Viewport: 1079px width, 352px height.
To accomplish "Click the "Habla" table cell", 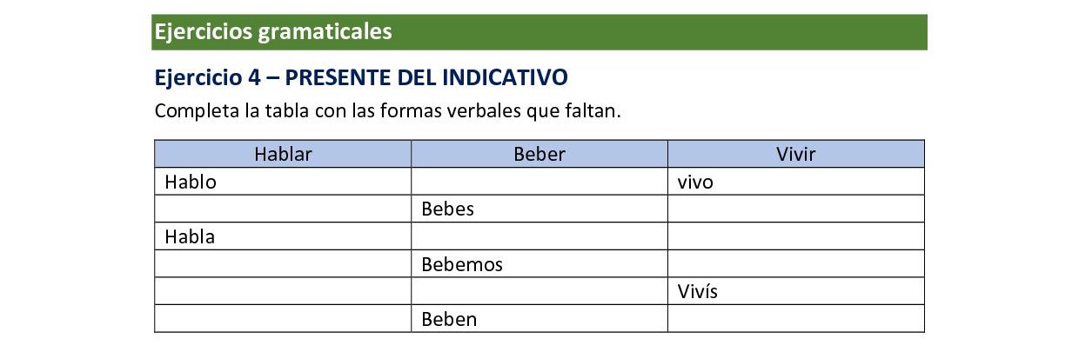I will 283,236.
